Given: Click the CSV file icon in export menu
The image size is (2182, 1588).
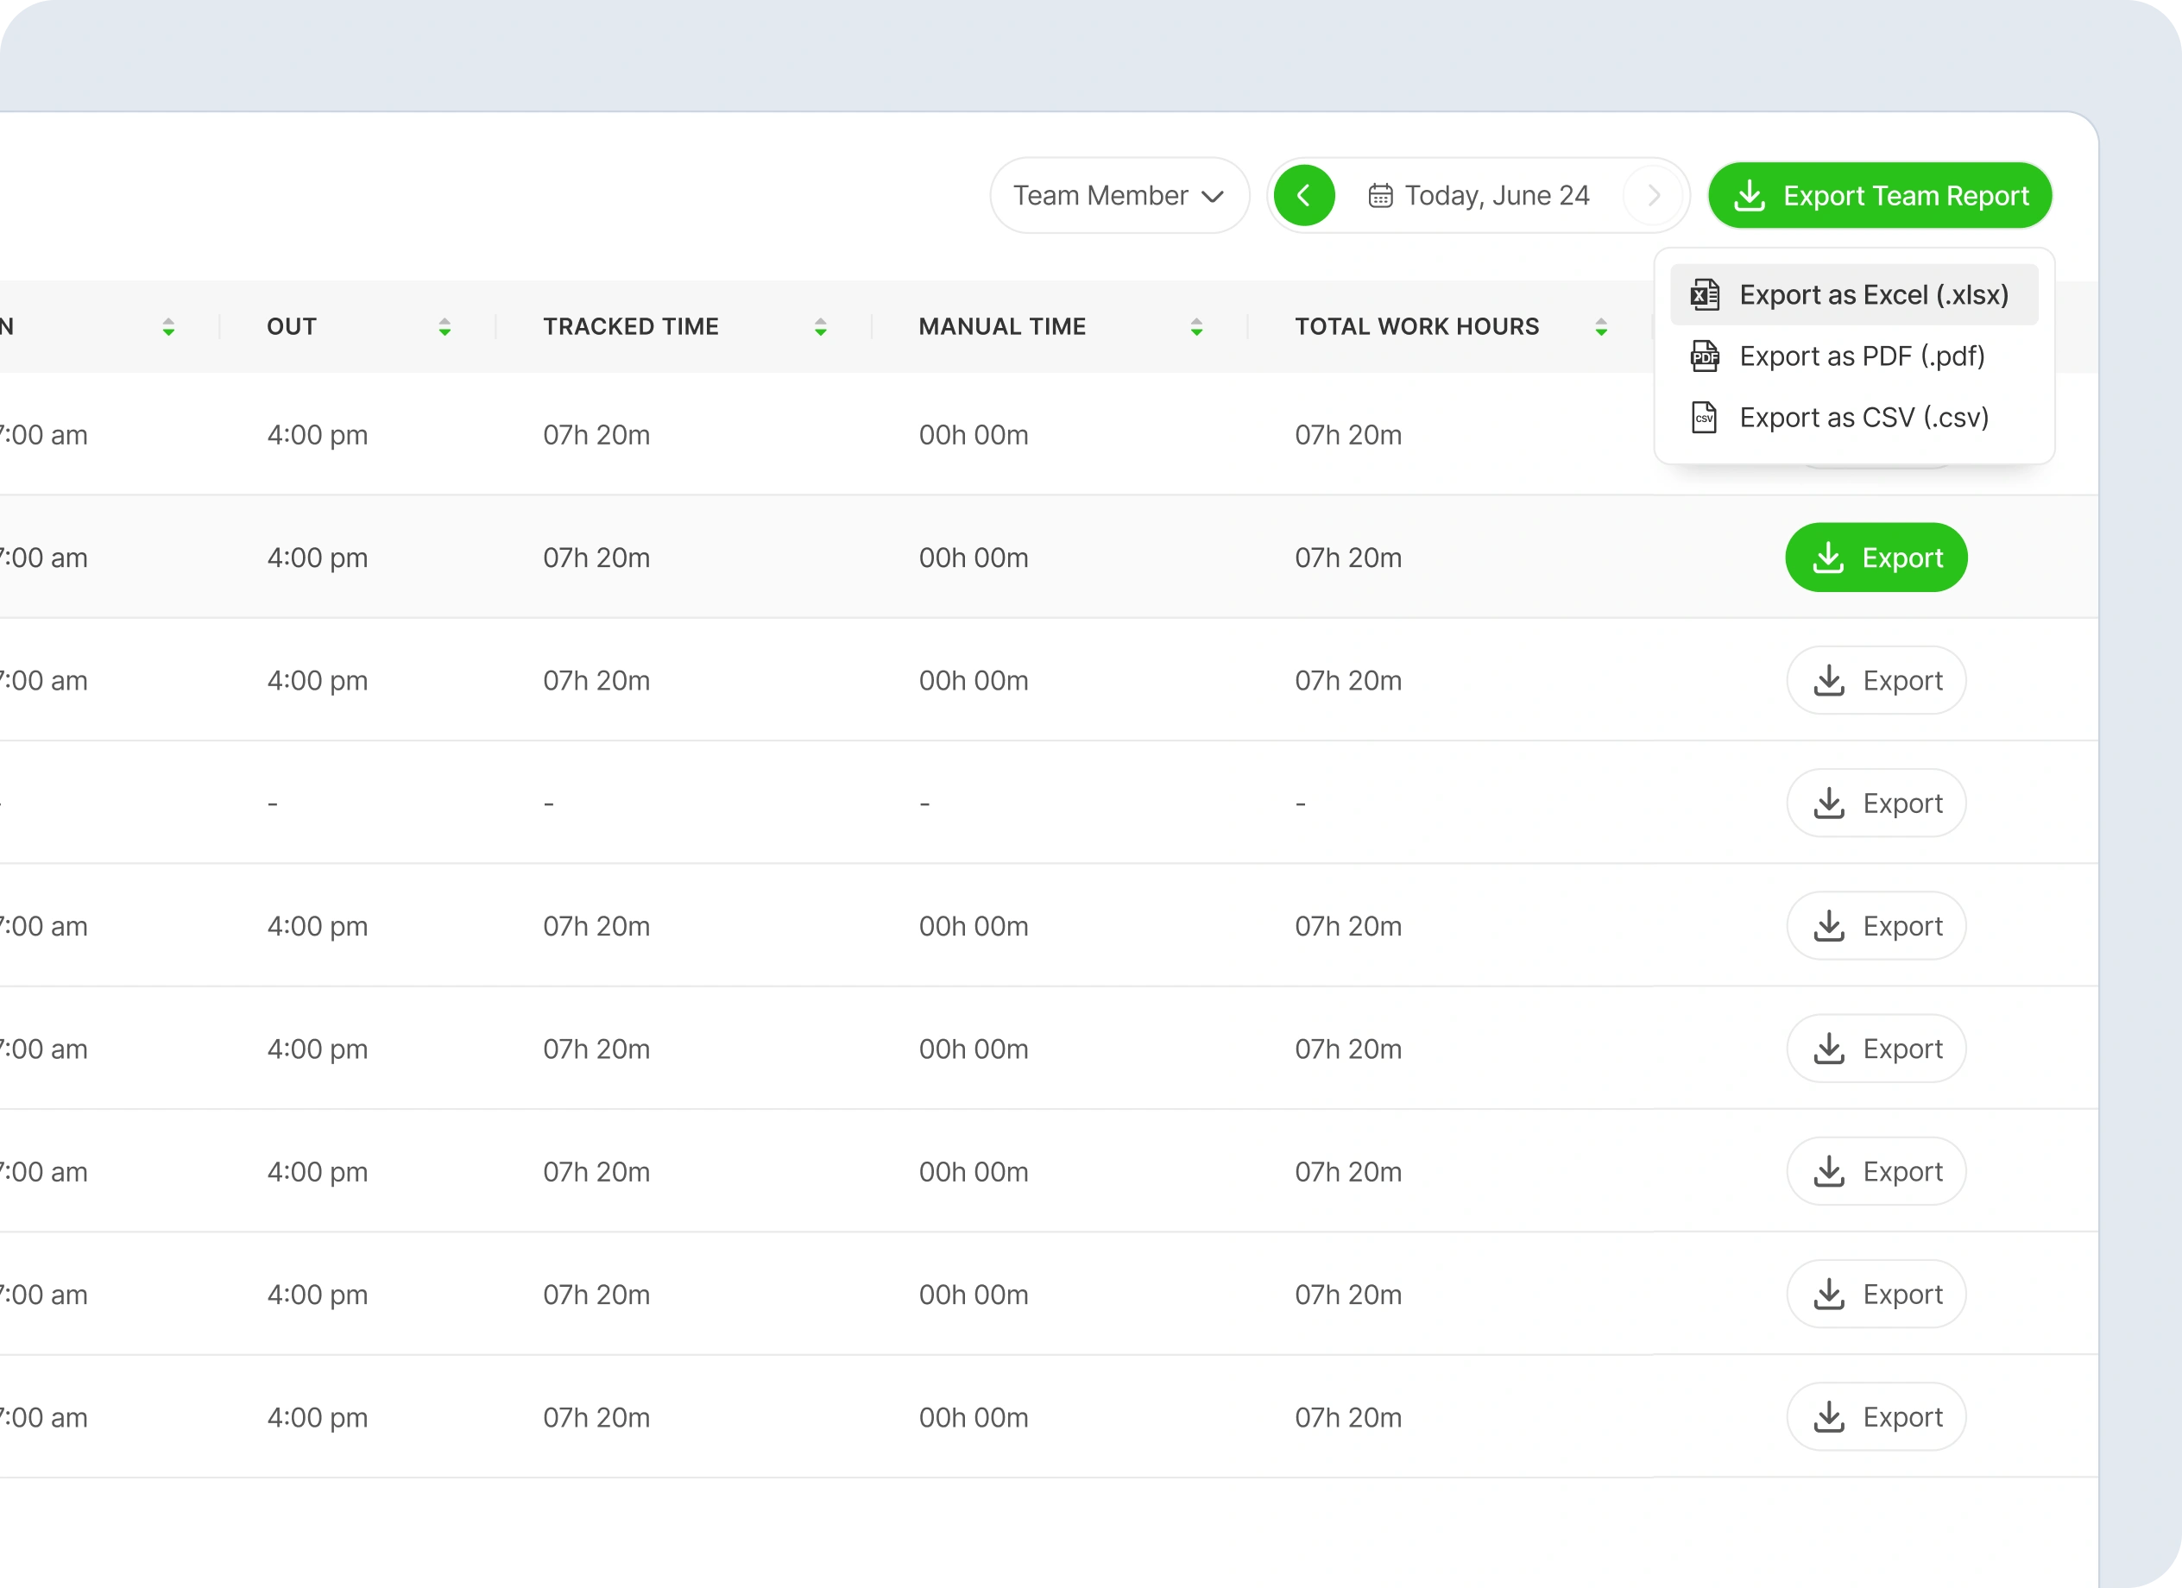Looking at the screenshot, I should pyautogui.click(x=1705, y=418).
